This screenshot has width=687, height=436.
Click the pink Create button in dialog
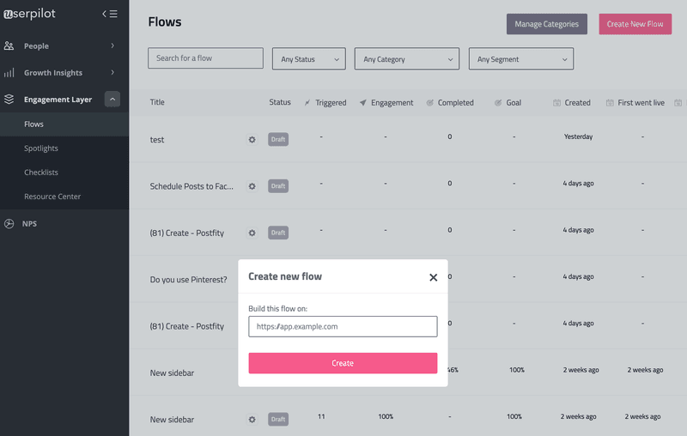tap(343, 363)
